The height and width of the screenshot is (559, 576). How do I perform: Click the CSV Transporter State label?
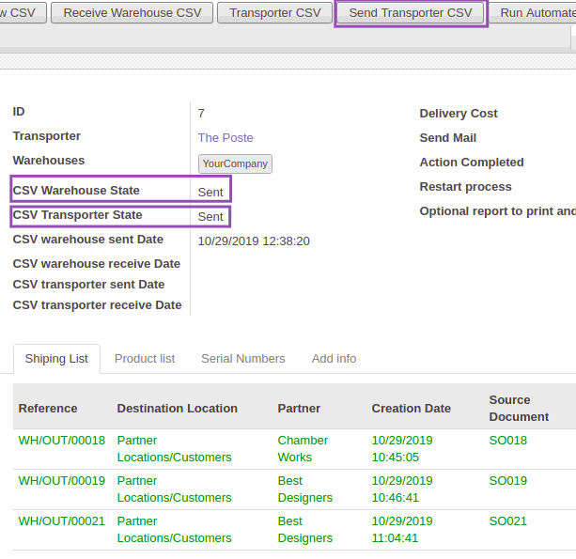pos(77,215)
